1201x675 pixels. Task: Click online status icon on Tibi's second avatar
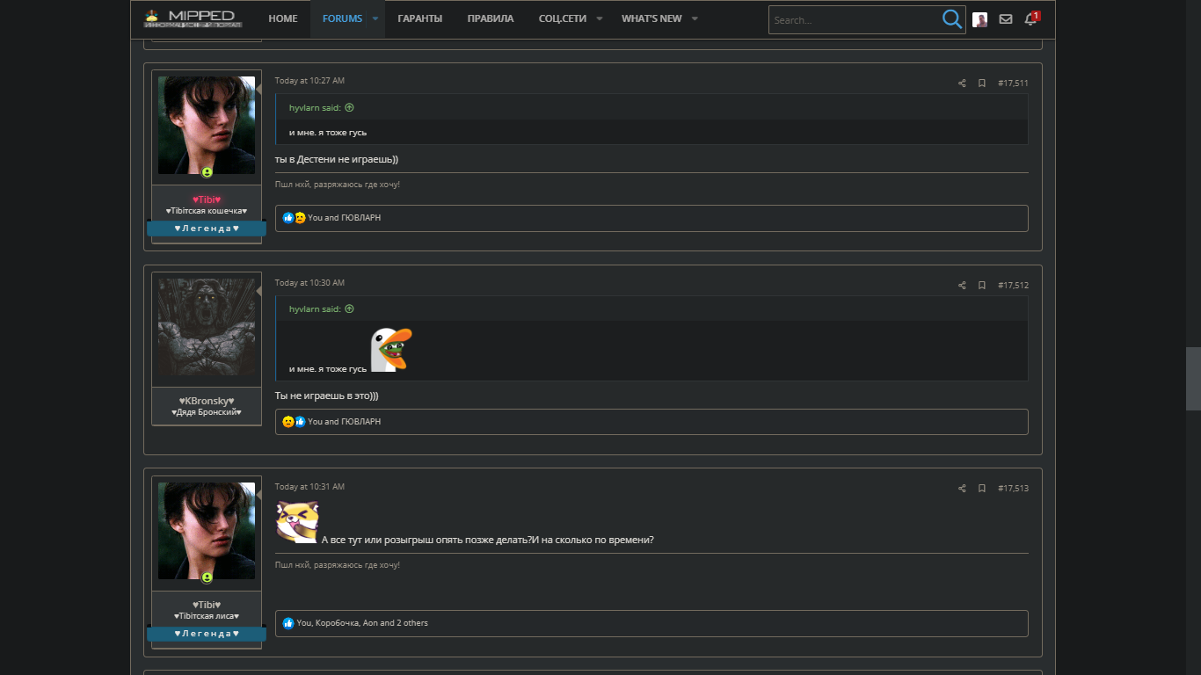[207, 577]
